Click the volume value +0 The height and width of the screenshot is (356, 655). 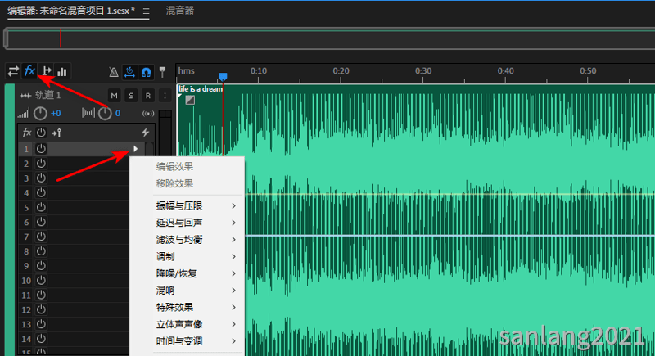pos(56,113)
